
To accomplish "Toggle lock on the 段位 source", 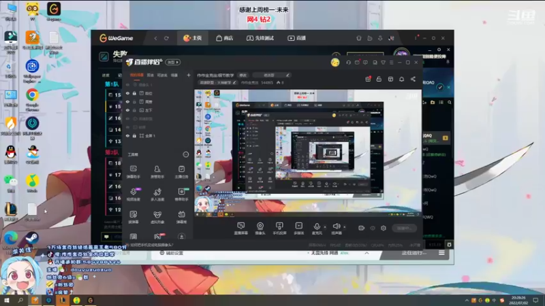I will pos(134,93).
